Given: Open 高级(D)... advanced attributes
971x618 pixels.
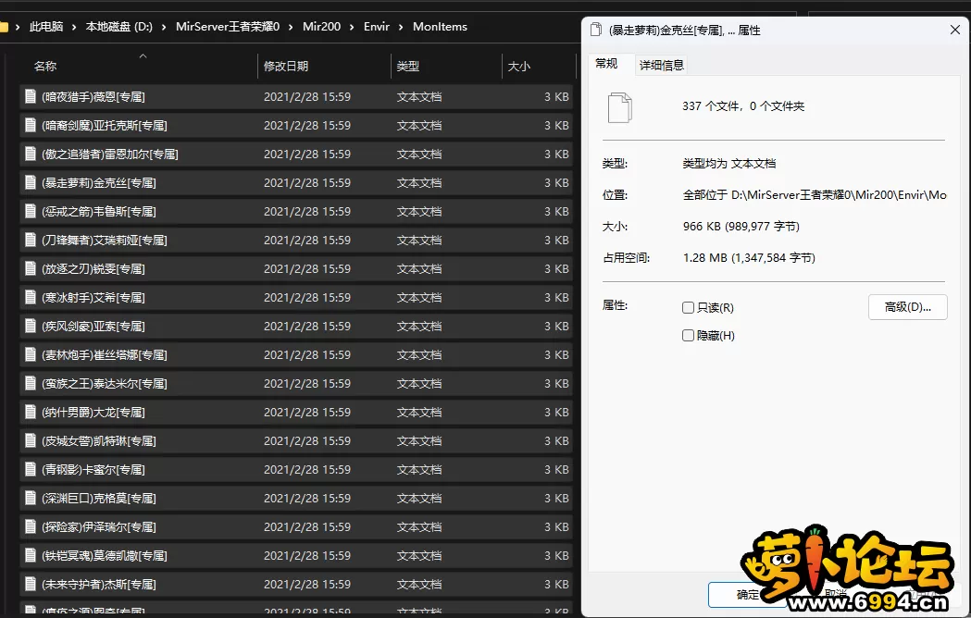Looking at the screenshot, I should [x=907, y=307].
